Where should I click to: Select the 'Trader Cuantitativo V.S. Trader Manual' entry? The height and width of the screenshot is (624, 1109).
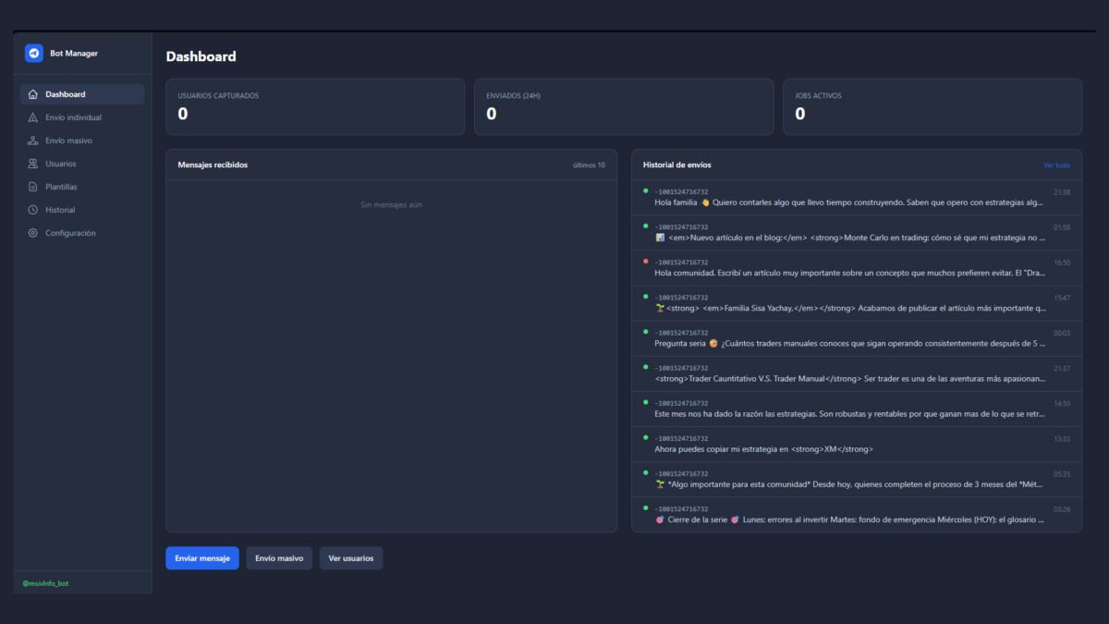857,373
